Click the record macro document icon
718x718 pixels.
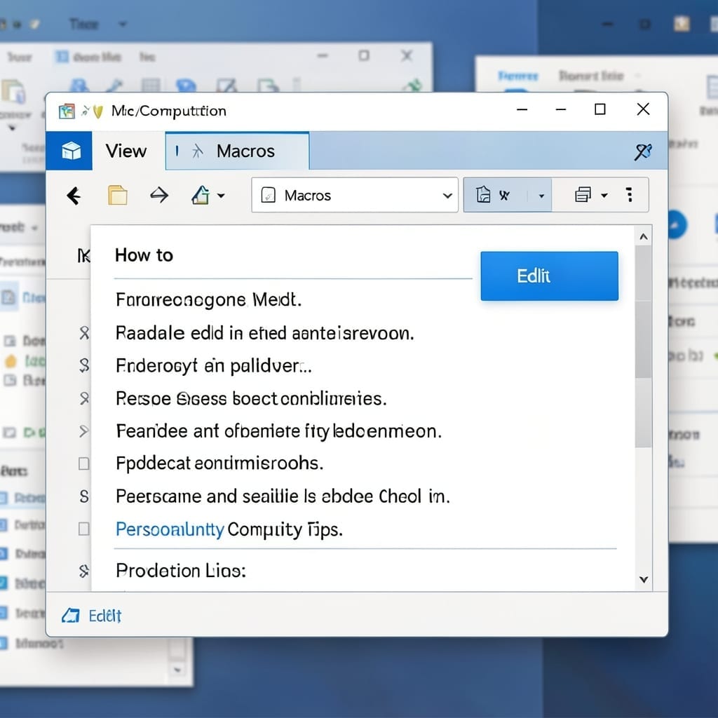pyautogui.click(x=482, y=195)
